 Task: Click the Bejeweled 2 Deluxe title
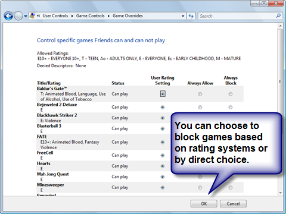[x=57, y=105]
